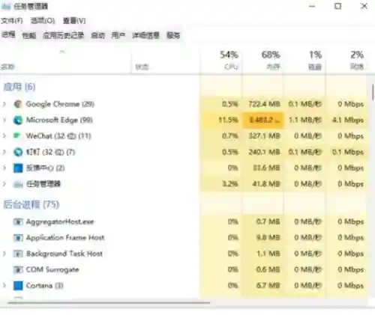The image size is (375, 315).
Task: Click the COM Surrogate process icon
Action: [18, 269]
